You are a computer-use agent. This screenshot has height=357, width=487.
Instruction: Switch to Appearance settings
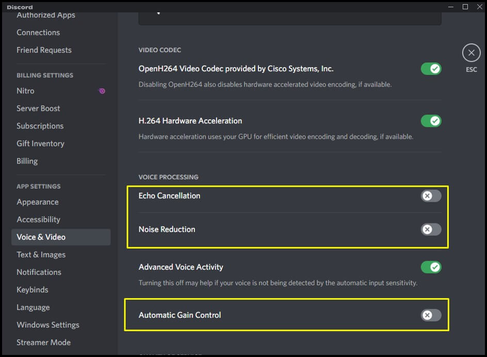[x=37, y=202]
